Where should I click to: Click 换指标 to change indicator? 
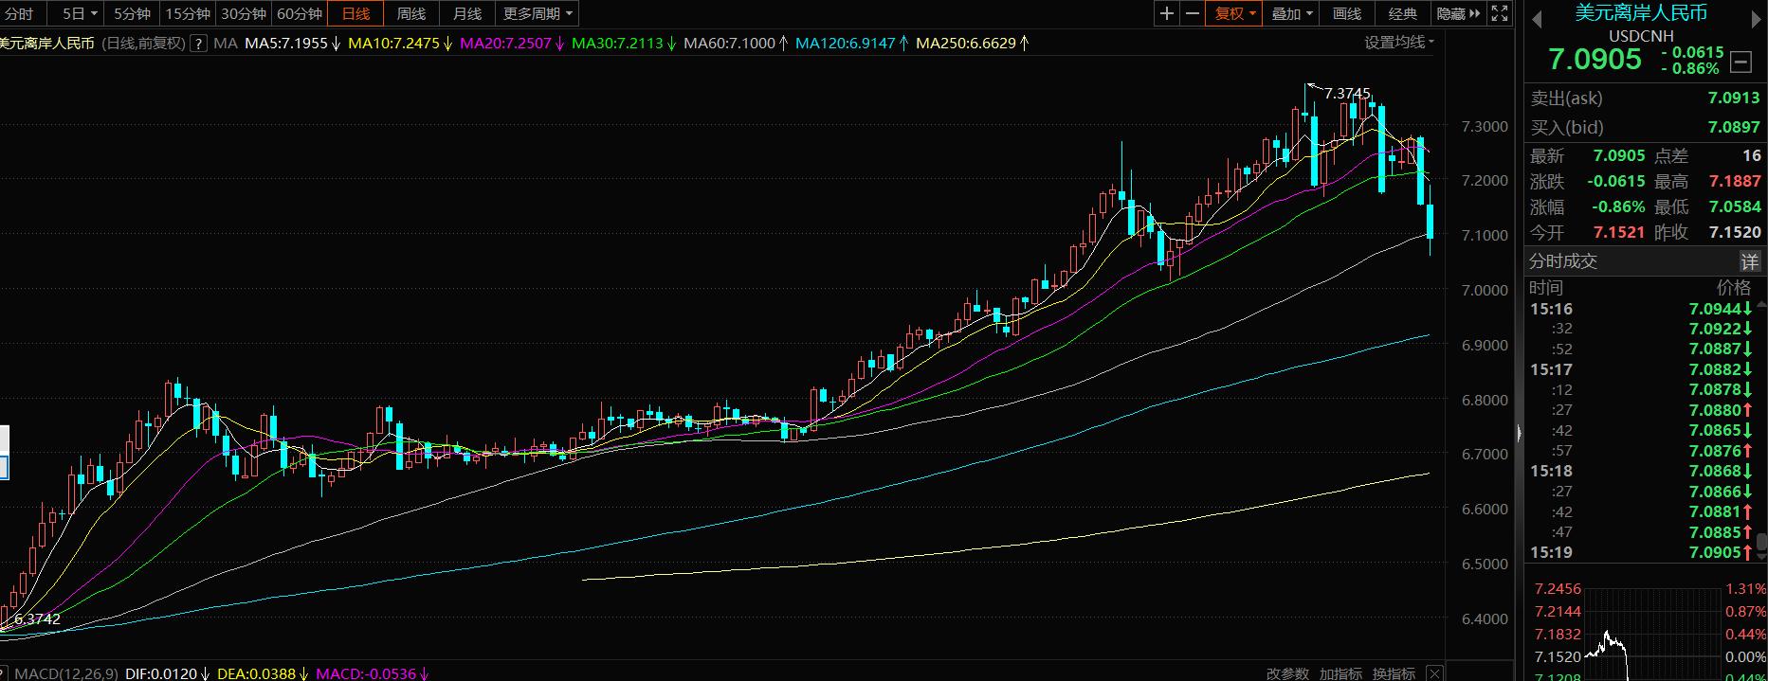(1394, 673)
